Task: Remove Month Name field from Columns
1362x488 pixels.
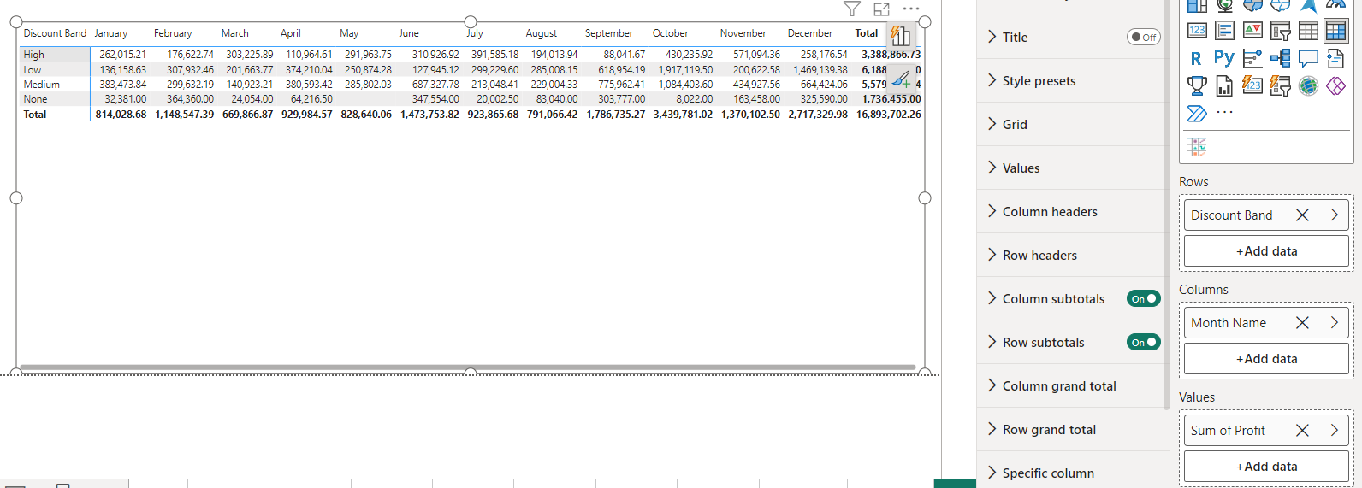Action: [x=1302, y=323]
